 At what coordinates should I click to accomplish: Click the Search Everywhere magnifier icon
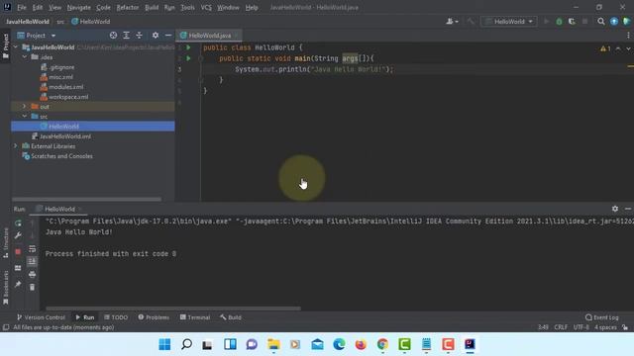pyautogui.click(x=601, y=22)
